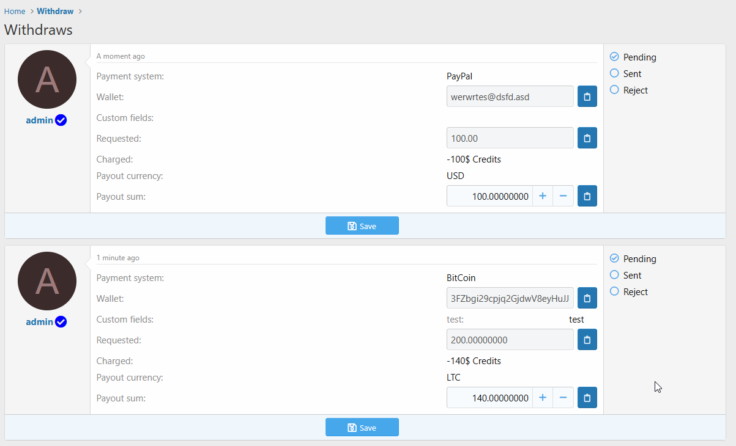The height and width of the screenshot is (446, 736).
Task: Click the LTC payout currency value
Action: point(454,378)
